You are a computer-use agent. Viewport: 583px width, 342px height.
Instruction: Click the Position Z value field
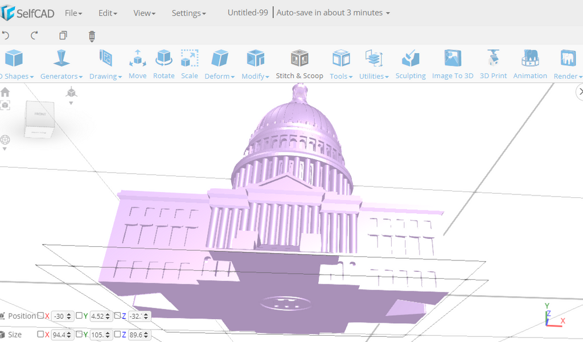tap(139, 316)
